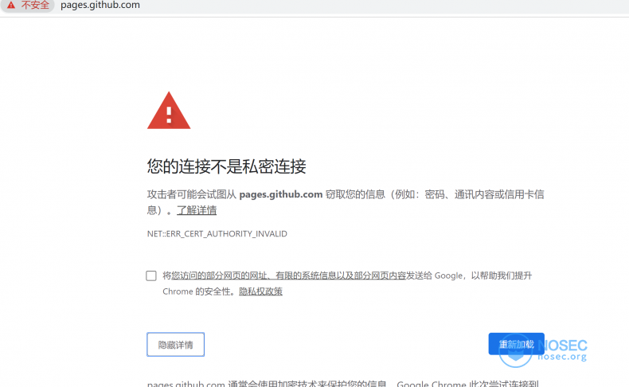Screen dimensions: 629x387
Task: Click the 您的连接不是私密连接 heading
Action: click(227, 166)
